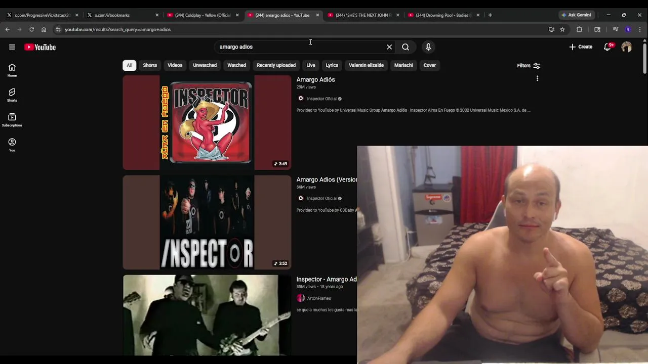Select the Mariachi filter chip
The width and height of the screenshot is (648, 364).
[x=403, y=65]
